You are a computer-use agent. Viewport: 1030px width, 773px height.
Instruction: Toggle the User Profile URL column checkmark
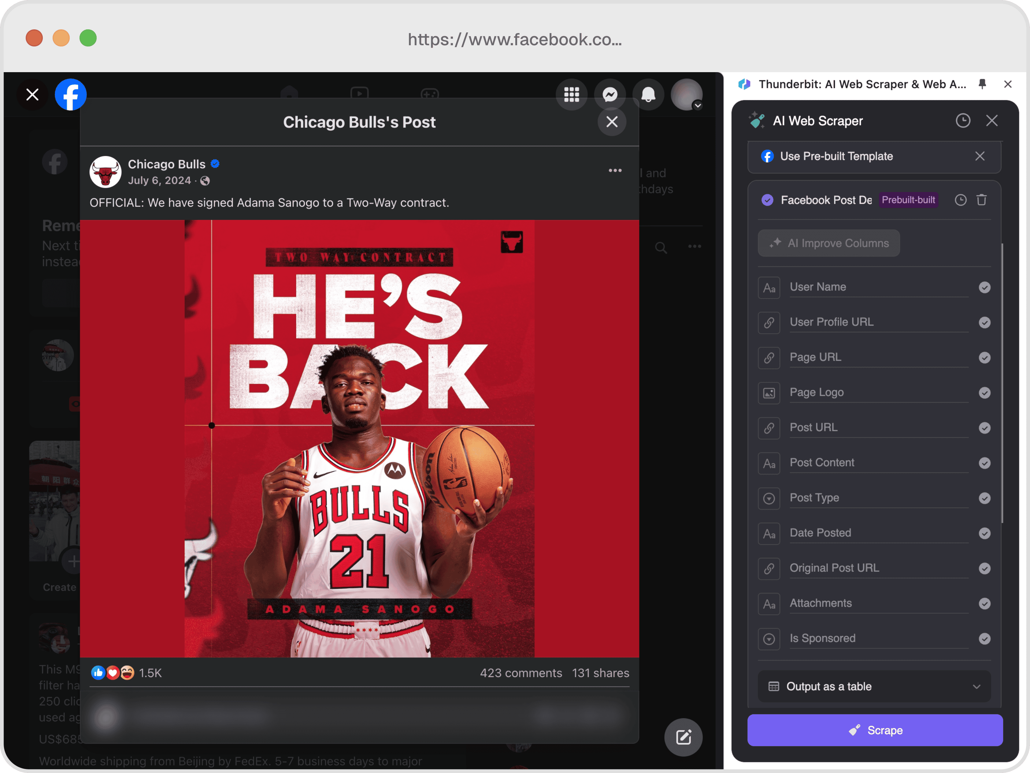(984, 323)
